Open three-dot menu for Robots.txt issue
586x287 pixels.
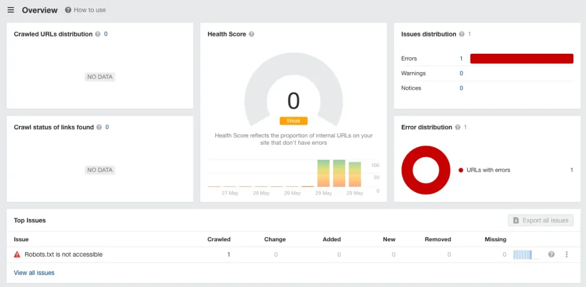pos(567,254)
